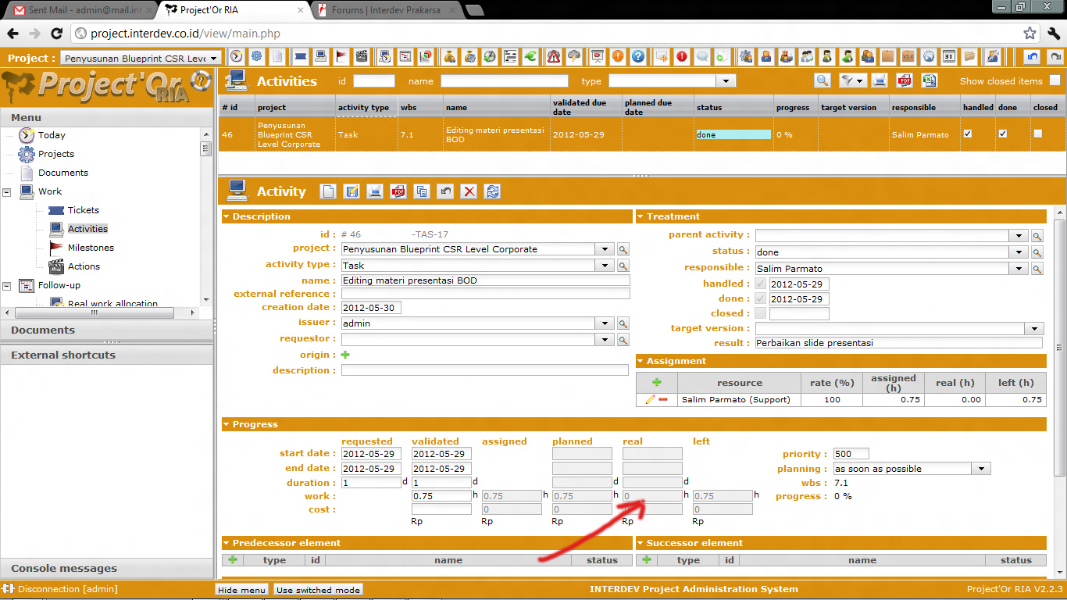Expand the planning 'as soon as possible' dropdown
Viewport: 1067px width, 600px height.
981,469
